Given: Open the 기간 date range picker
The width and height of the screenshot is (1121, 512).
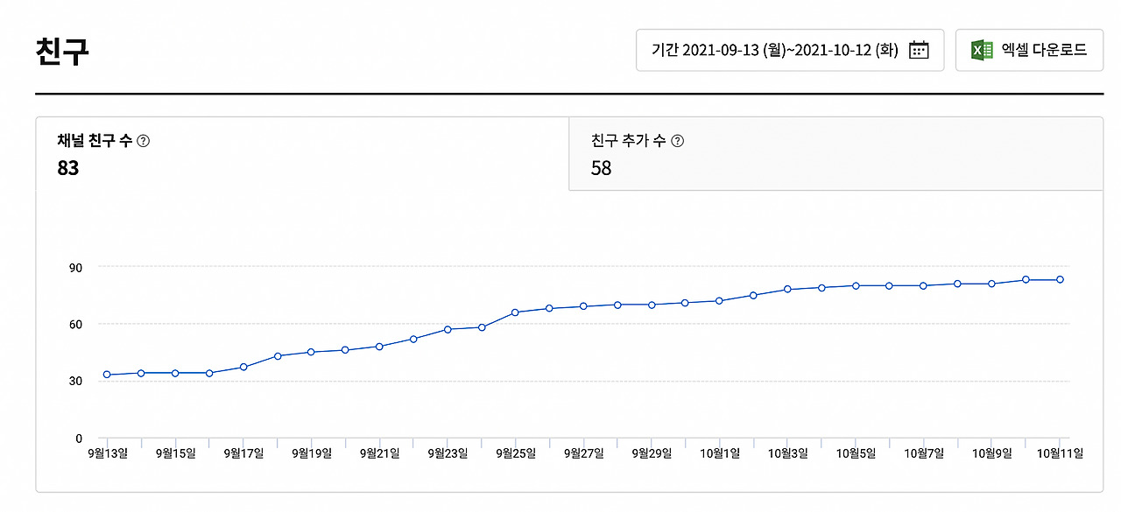Looking at the screenshot, I should pos(790,50).
